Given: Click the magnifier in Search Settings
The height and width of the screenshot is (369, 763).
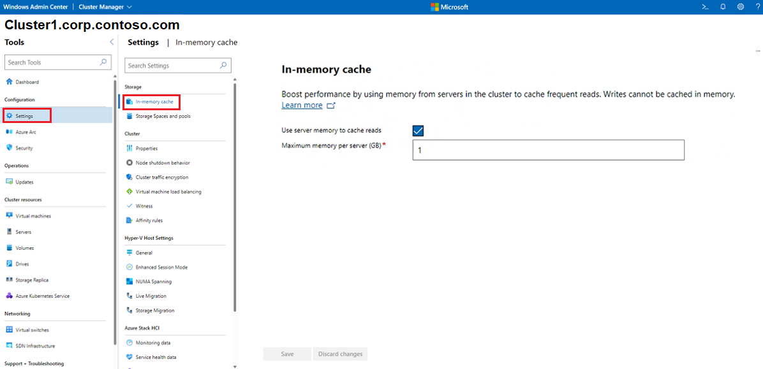Looking at the screenshot, I should point(223,65).
